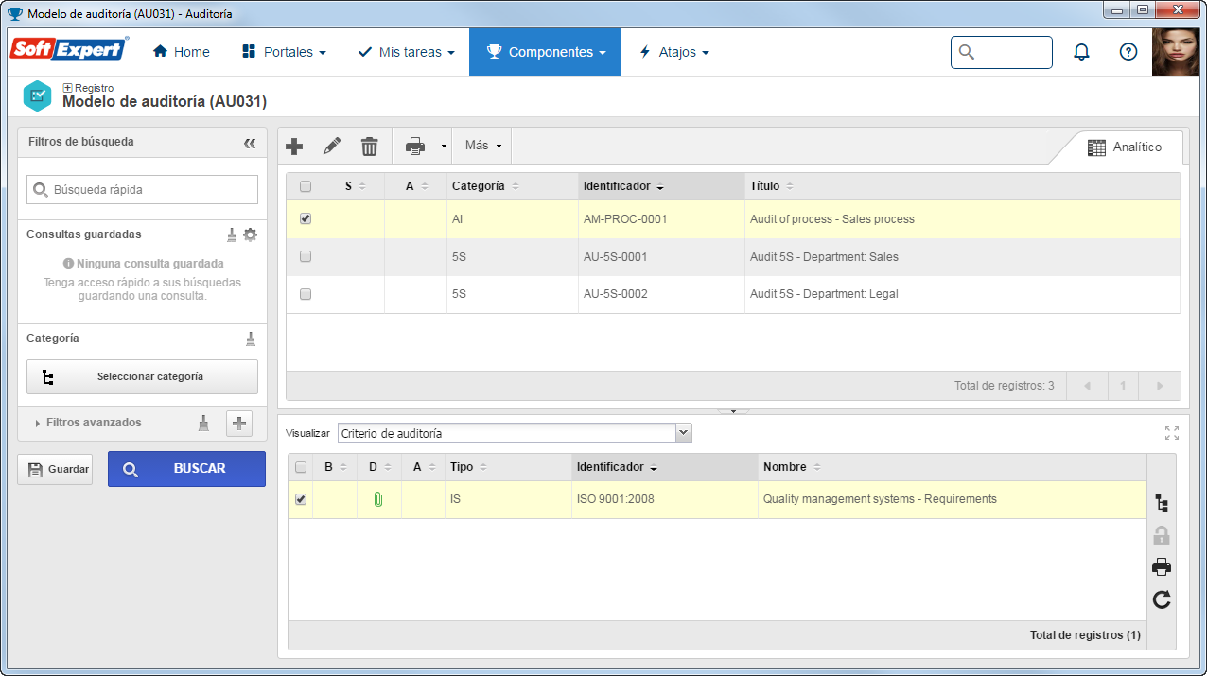Open the Atajos dropdown menu
This screenshot has height=676, width=1207.
673,52
